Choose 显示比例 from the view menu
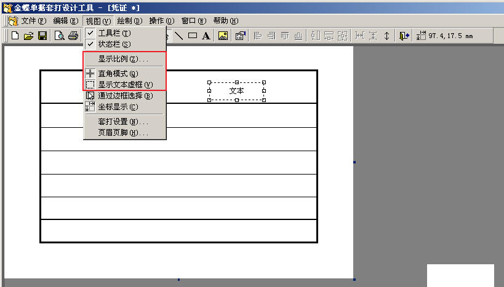Screen dimensions: 504x287 123,59
